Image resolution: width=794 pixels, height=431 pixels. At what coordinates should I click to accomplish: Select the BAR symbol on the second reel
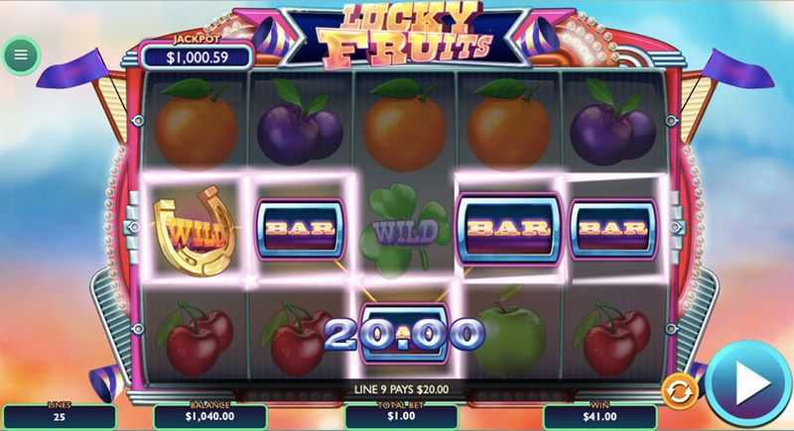301,229
